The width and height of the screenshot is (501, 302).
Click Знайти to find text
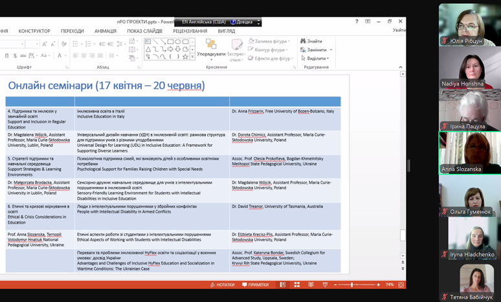click(x=311, y=41)
